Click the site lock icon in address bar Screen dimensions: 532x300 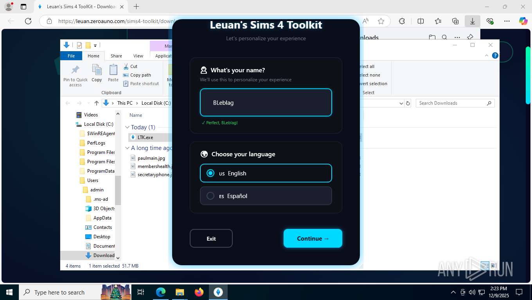(49, 21)
